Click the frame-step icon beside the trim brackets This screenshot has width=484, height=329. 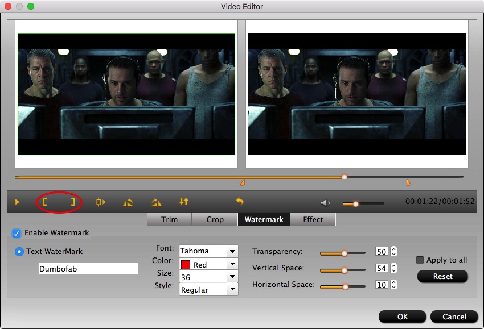pos(101,202)
